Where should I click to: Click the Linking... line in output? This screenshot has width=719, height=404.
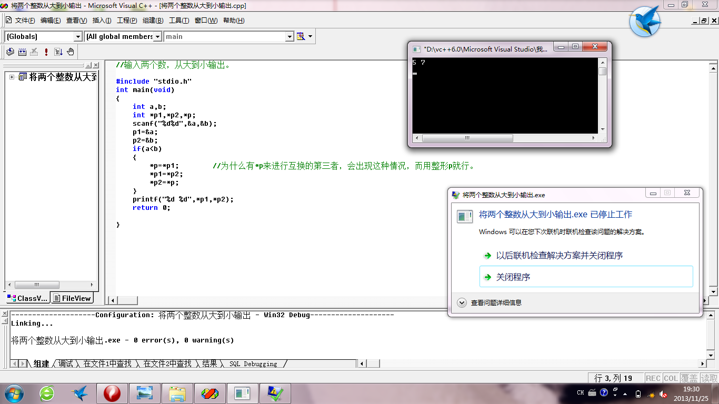point(32,323)
